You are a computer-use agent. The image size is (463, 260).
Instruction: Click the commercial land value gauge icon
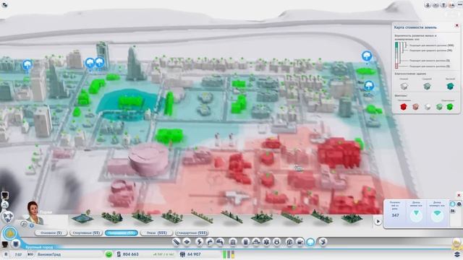[x=437, y=215]
